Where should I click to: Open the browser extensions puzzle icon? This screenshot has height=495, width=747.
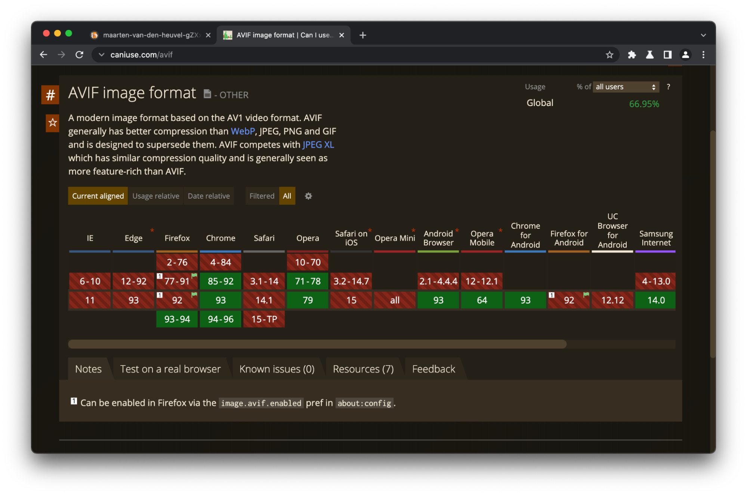pyautogui.click(x=632, y=55)
